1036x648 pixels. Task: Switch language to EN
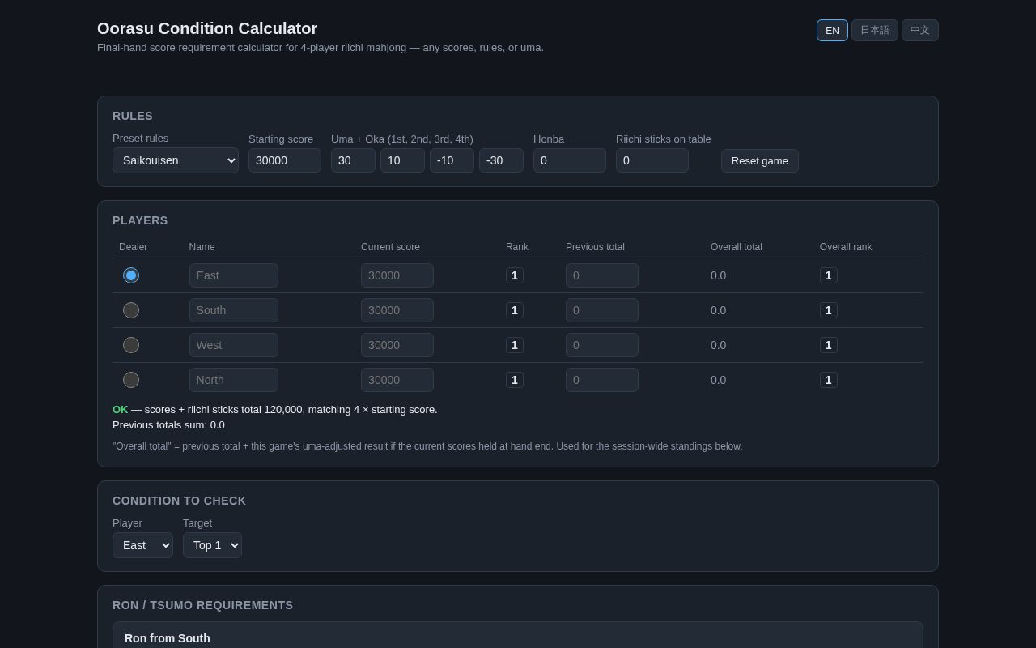pos(832,31)
